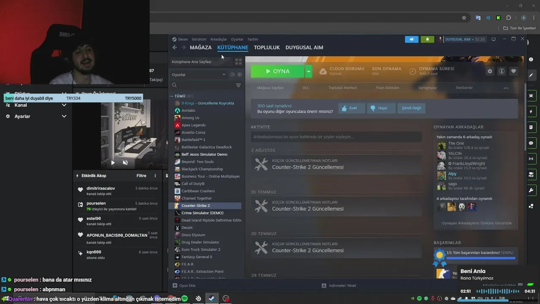Click the recent activity clock icon
The image size is (540, 304).
232,75
